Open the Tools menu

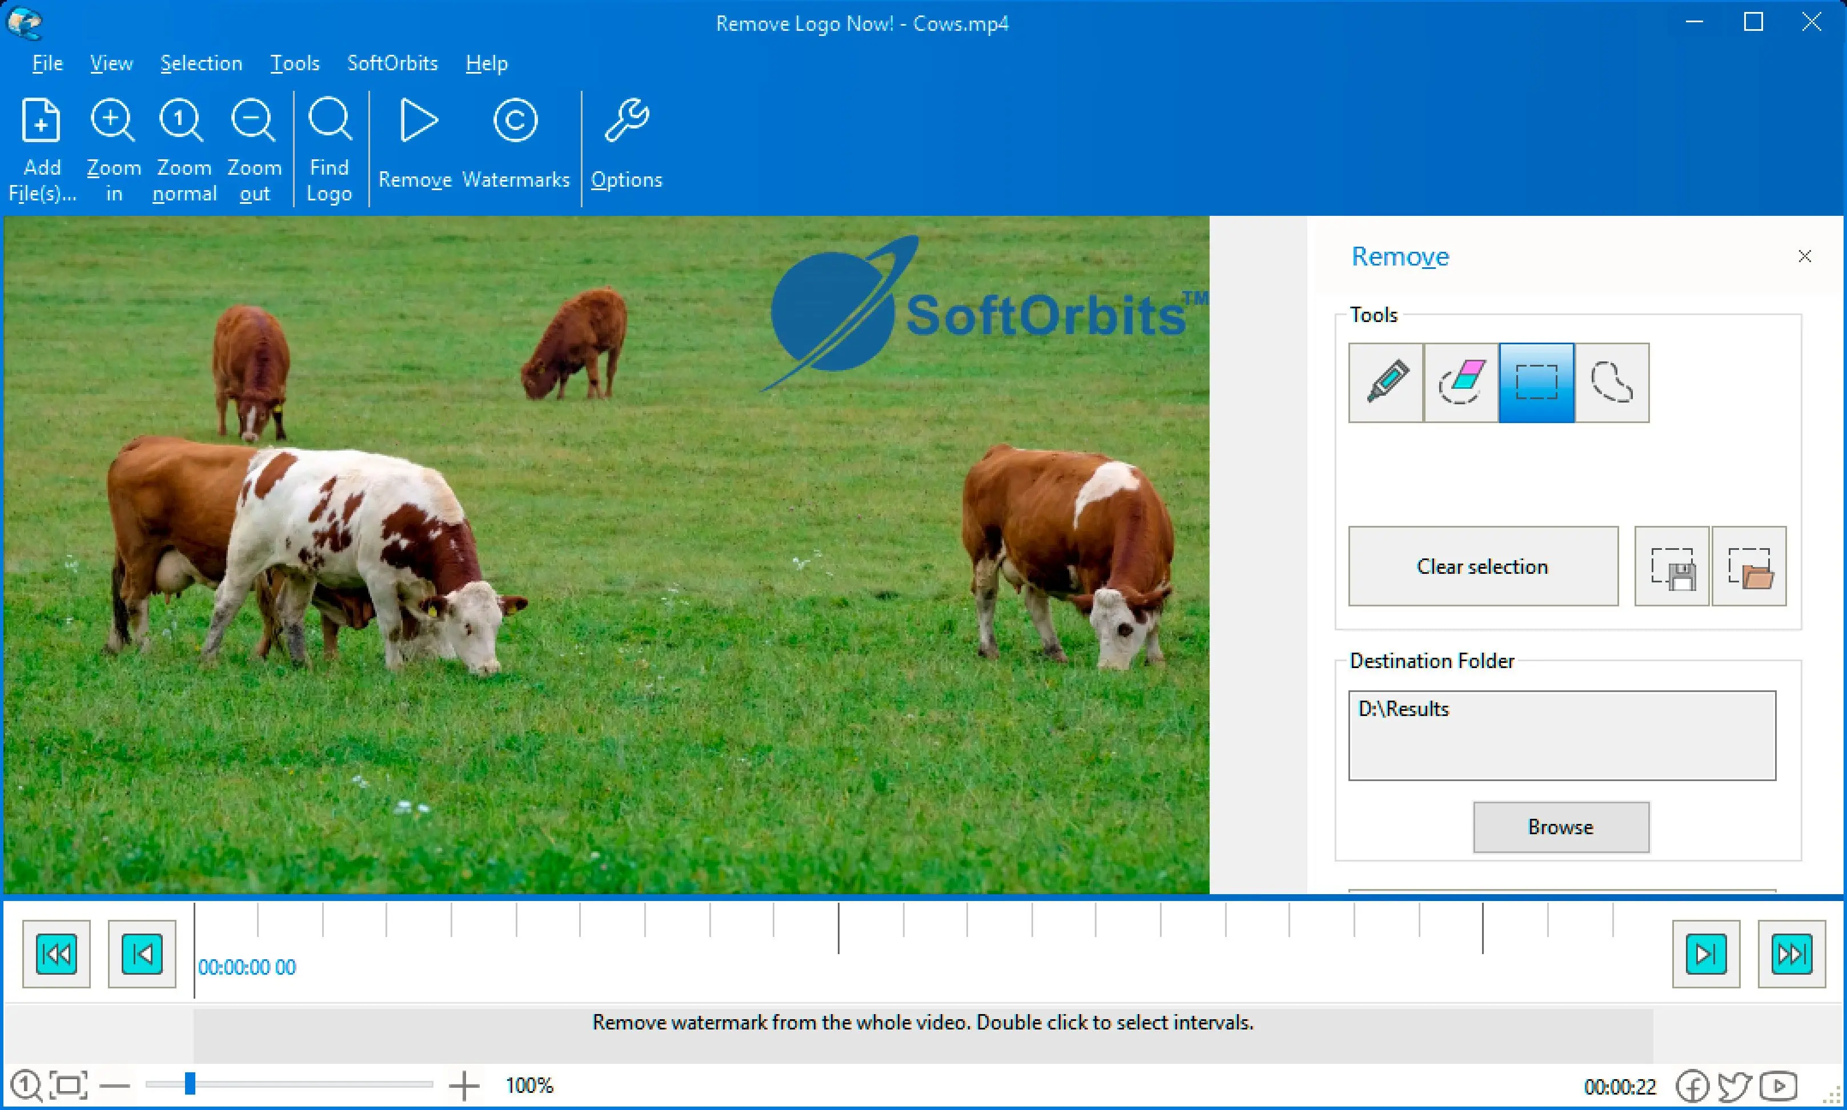(x=295, y=63)
